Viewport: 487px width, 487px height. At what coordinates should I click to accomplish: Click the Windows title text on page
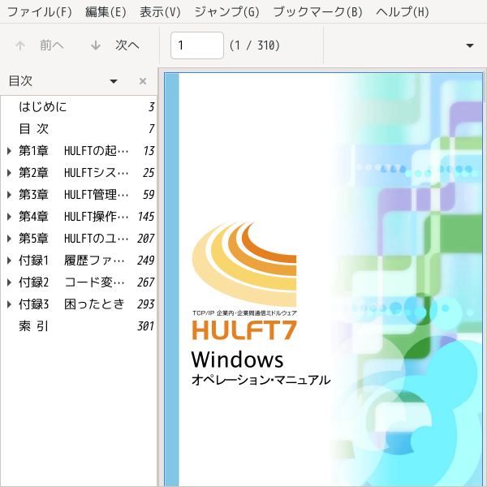pyautogui.click(x=237, y=360)
